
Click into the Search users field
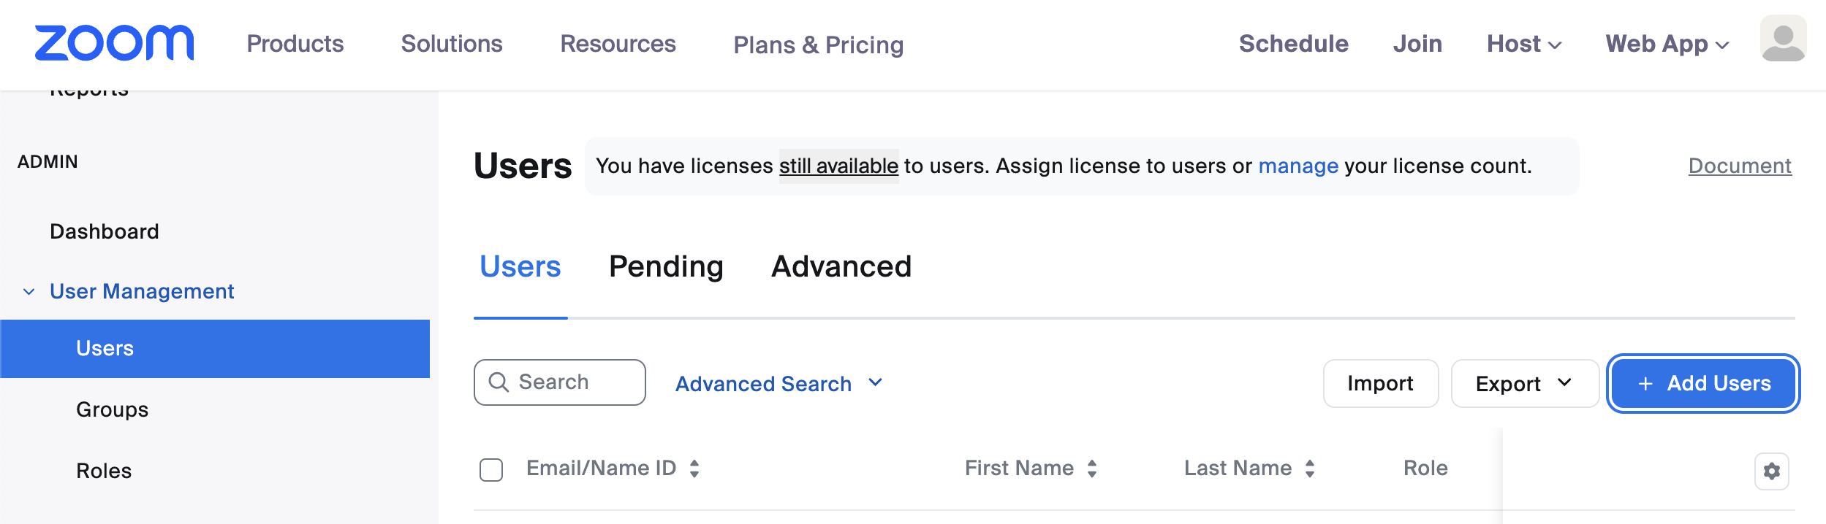[560, 382]
